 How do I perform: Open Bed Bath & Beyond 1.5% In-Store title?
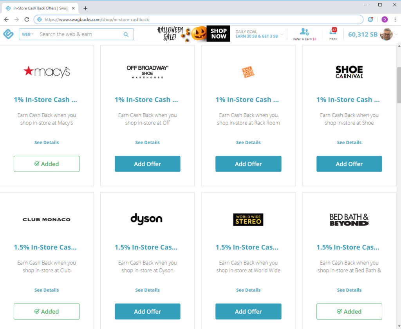pos(348,247)
